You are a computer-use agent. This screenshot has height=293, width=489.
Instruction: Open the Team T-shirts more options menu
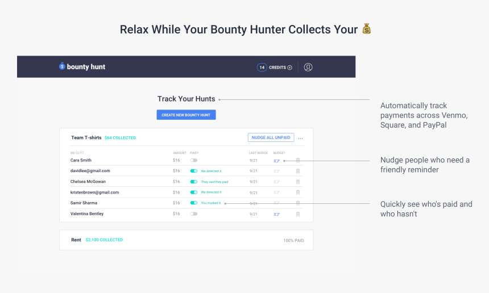click(x=300, y=138)
